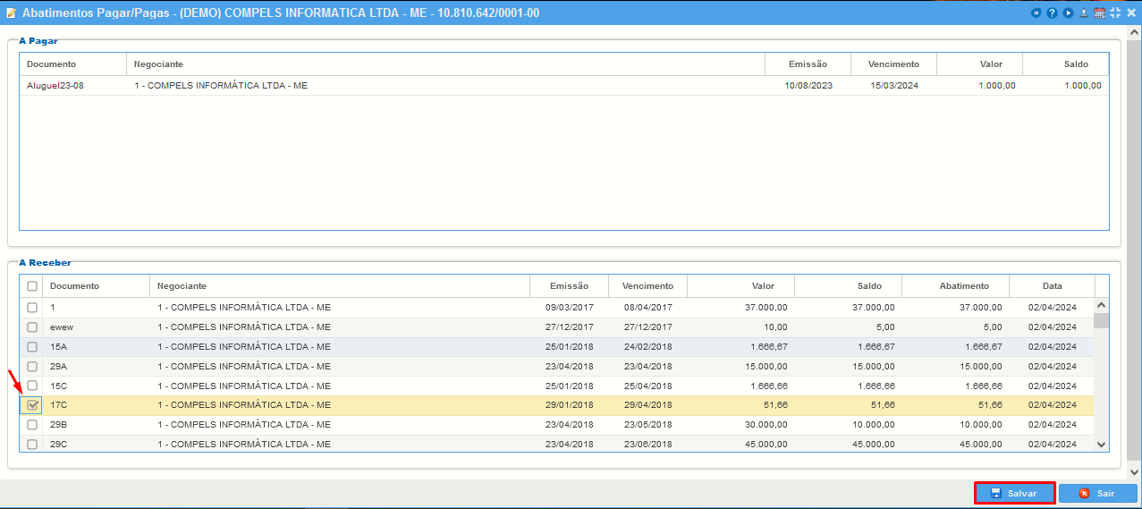Sort A Receber by Saldo column header
The width and height of the screenshot is (1142, 509).
coord(849,286)
